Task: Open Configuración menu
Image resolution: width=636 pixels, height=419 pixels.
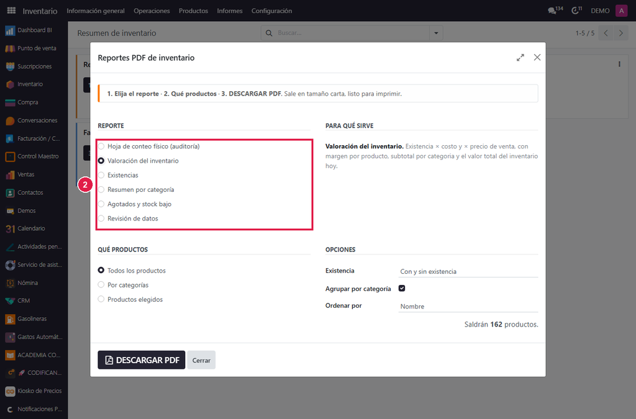Action: [272, 11]
